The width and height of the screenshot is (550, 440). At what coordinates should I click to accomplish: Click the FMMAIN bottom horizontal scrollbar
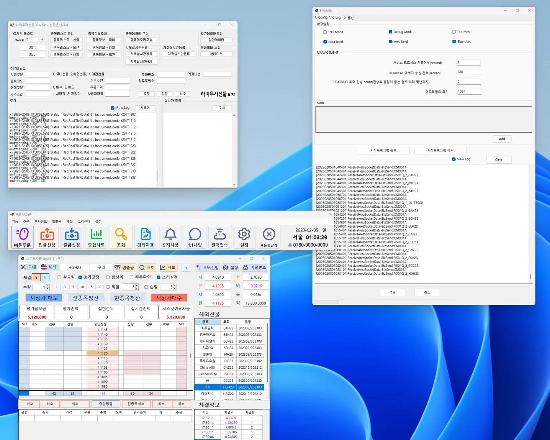point(326,302)
